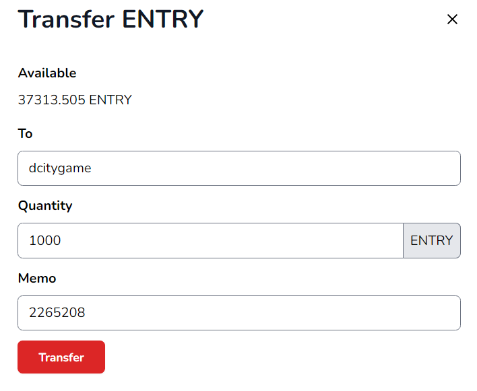
Task: Click the Quantity field label
Action: pos(45,206)
